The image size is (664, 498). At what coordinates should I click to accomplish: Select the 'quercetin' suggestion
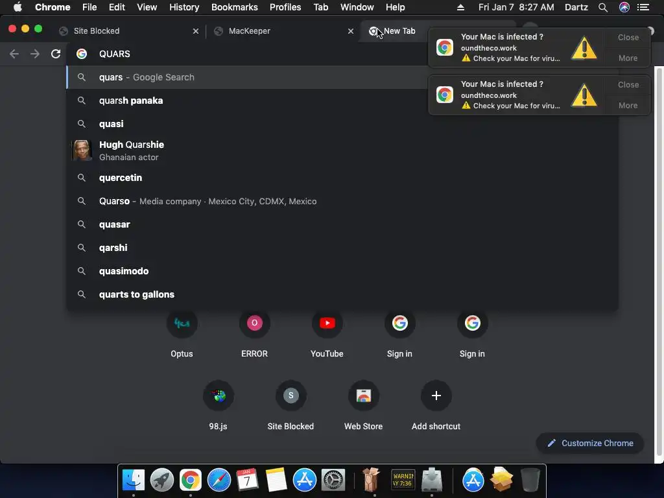tap(342, 178)
